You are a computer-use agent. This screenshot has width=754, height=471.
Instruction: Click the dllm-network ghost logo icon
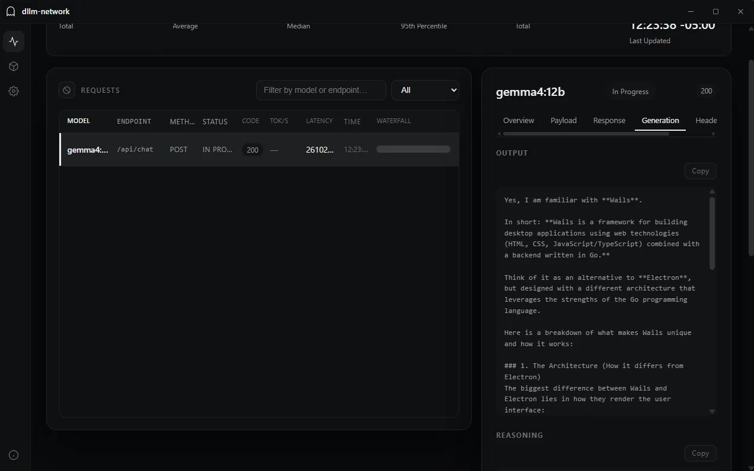pos(11,11)
